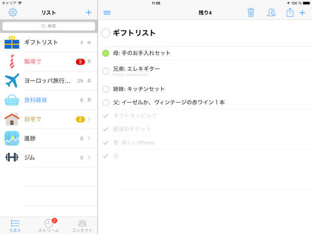This screenshot has width=312, height=234.
Task: Click the red 3 badge on 職場で
Action: pyautogui.click(x=80, y=62)
